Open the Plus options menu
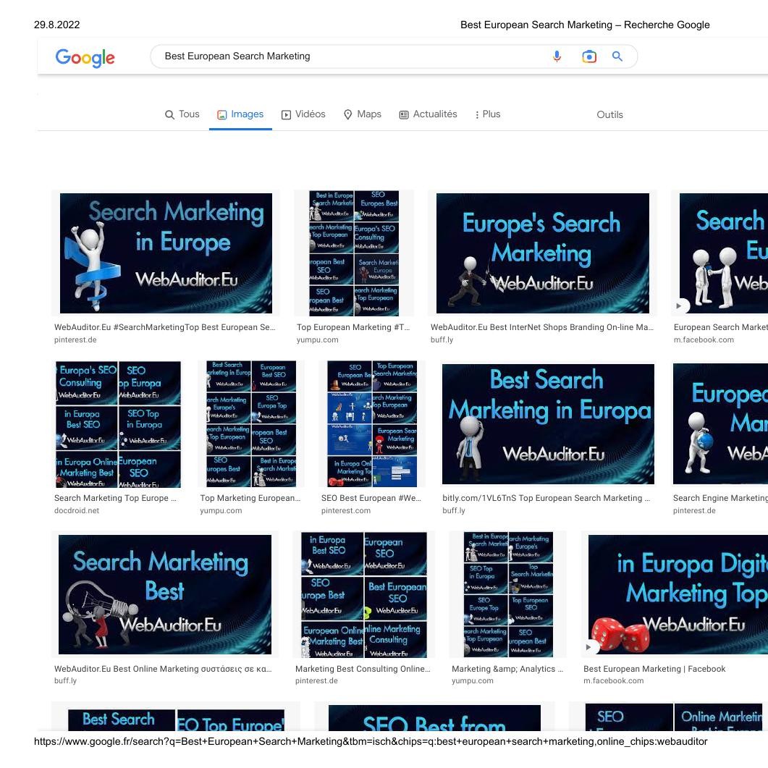768x768 pixels. [487, 114]
